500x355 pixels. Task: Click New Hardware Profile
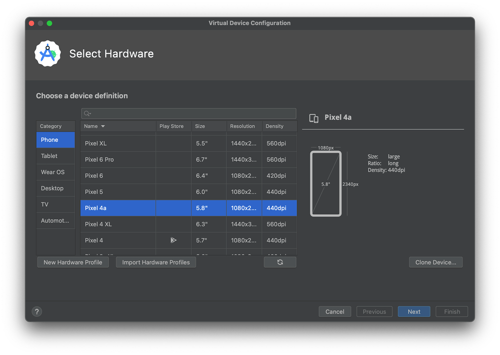pos(72,262)
